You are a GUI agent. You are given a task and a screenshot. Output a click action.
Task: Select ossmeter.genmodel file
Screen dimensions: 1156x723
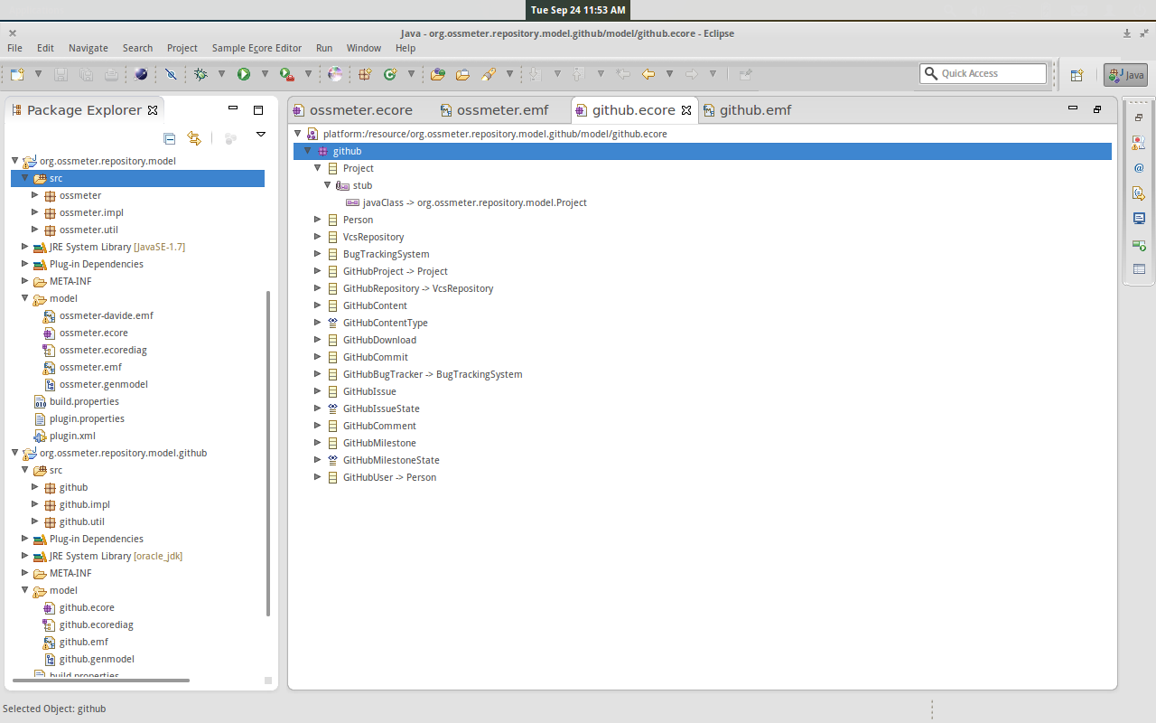coord(95,384)
